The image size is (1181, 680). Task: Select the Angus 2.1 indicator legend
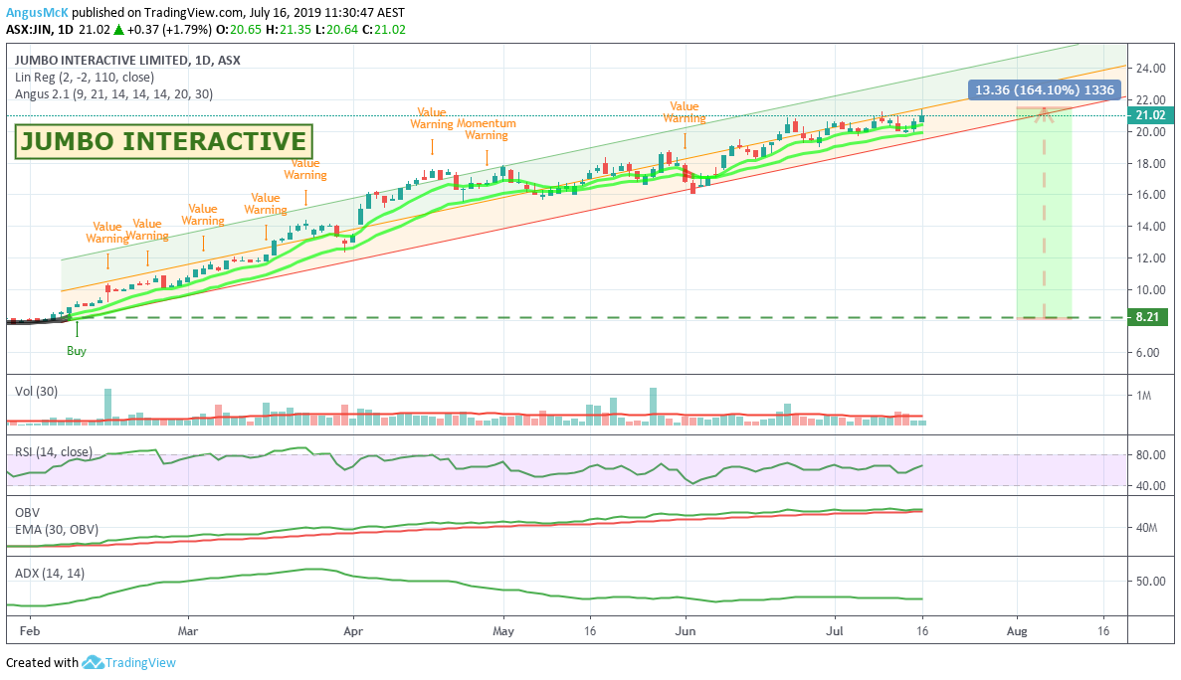point(113,94)
